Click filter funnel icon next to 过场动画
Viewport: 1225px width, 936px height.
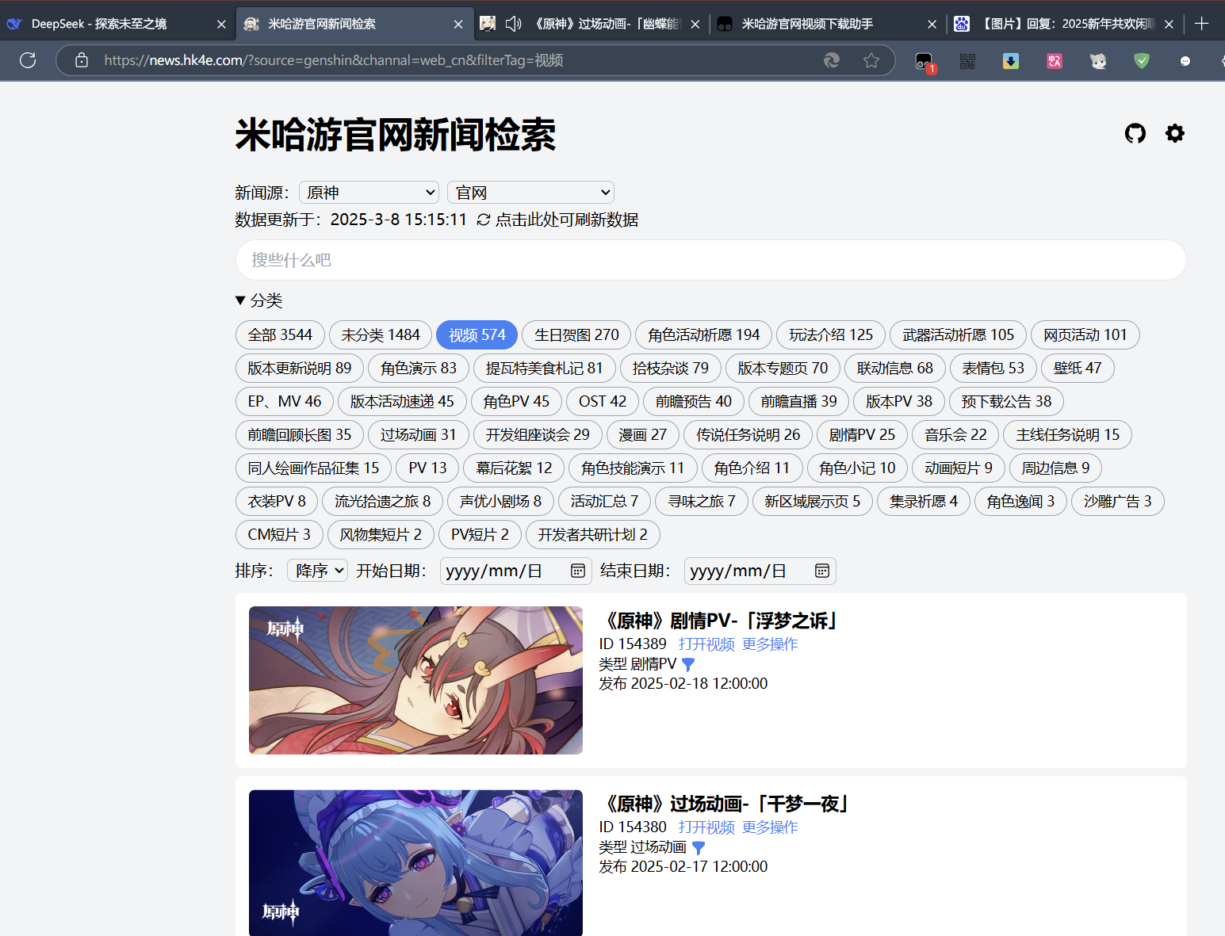(699, 847)
